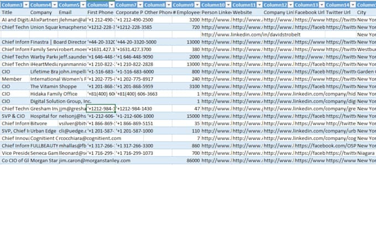Click the 'Union Square' company cell
This screenshot has height=226, width=376.
44,27
